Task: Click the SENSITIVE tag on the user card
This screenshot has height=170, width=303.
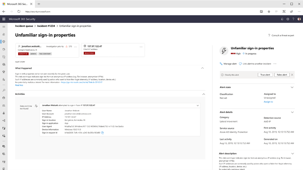Action: 23,54
